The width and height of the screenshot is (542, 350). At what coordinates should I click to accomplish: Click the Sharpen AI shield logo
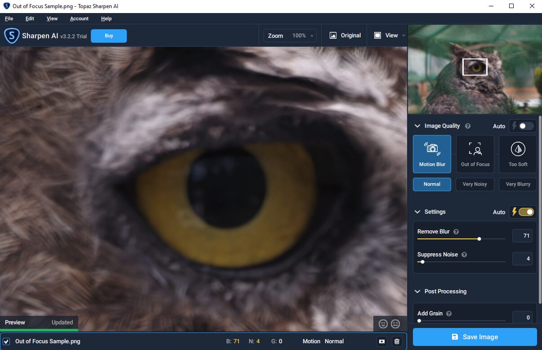(x=11, y=36)
